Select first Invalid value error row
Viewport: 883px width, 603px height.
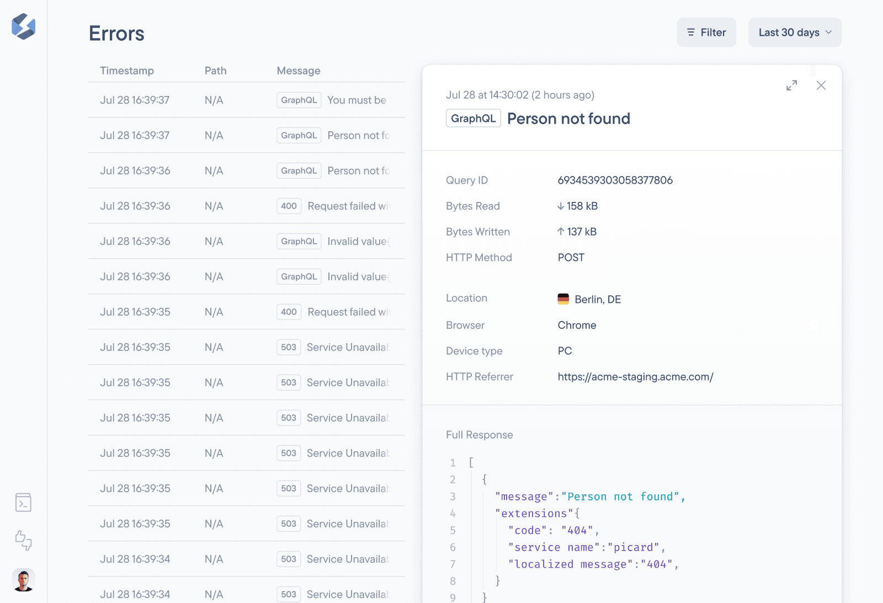(246, 241)
